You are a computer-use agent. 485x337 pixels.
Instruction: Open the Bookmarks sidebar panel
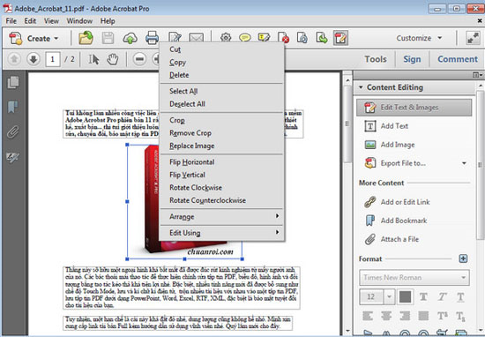coord(13,107)
